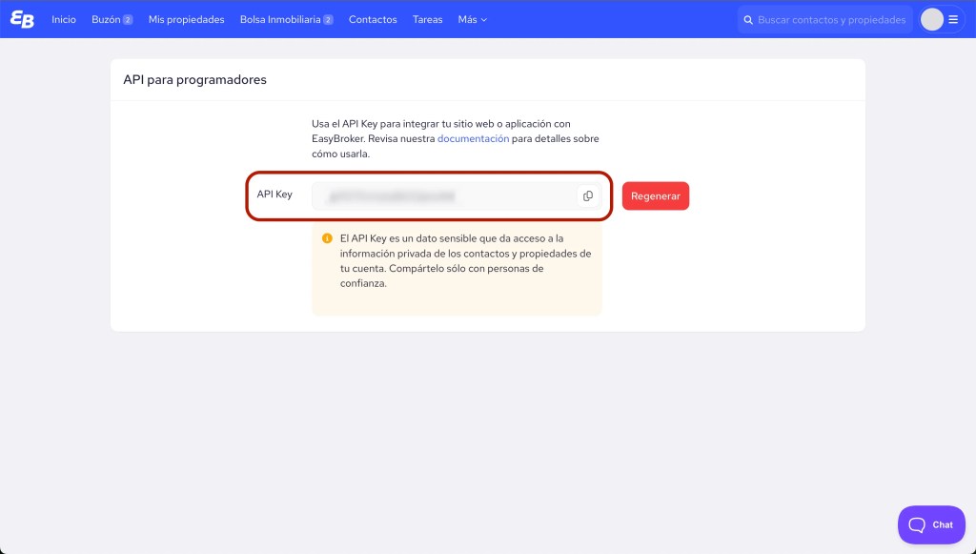Focus the Buscar contactos y propiedades search box
The height and width of the screenshot is (554, 976).
[x=831, y=20]
